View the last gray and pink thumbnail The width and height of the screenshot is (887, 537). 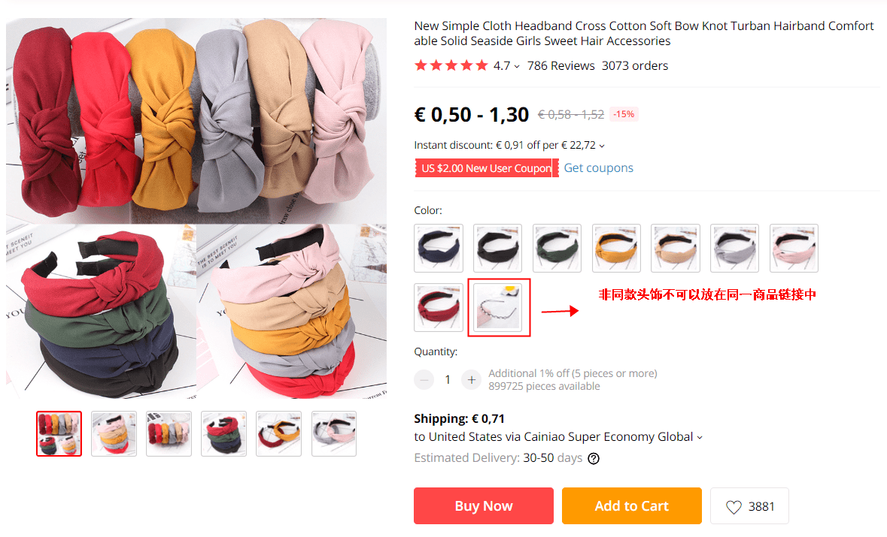coord(334,433)
